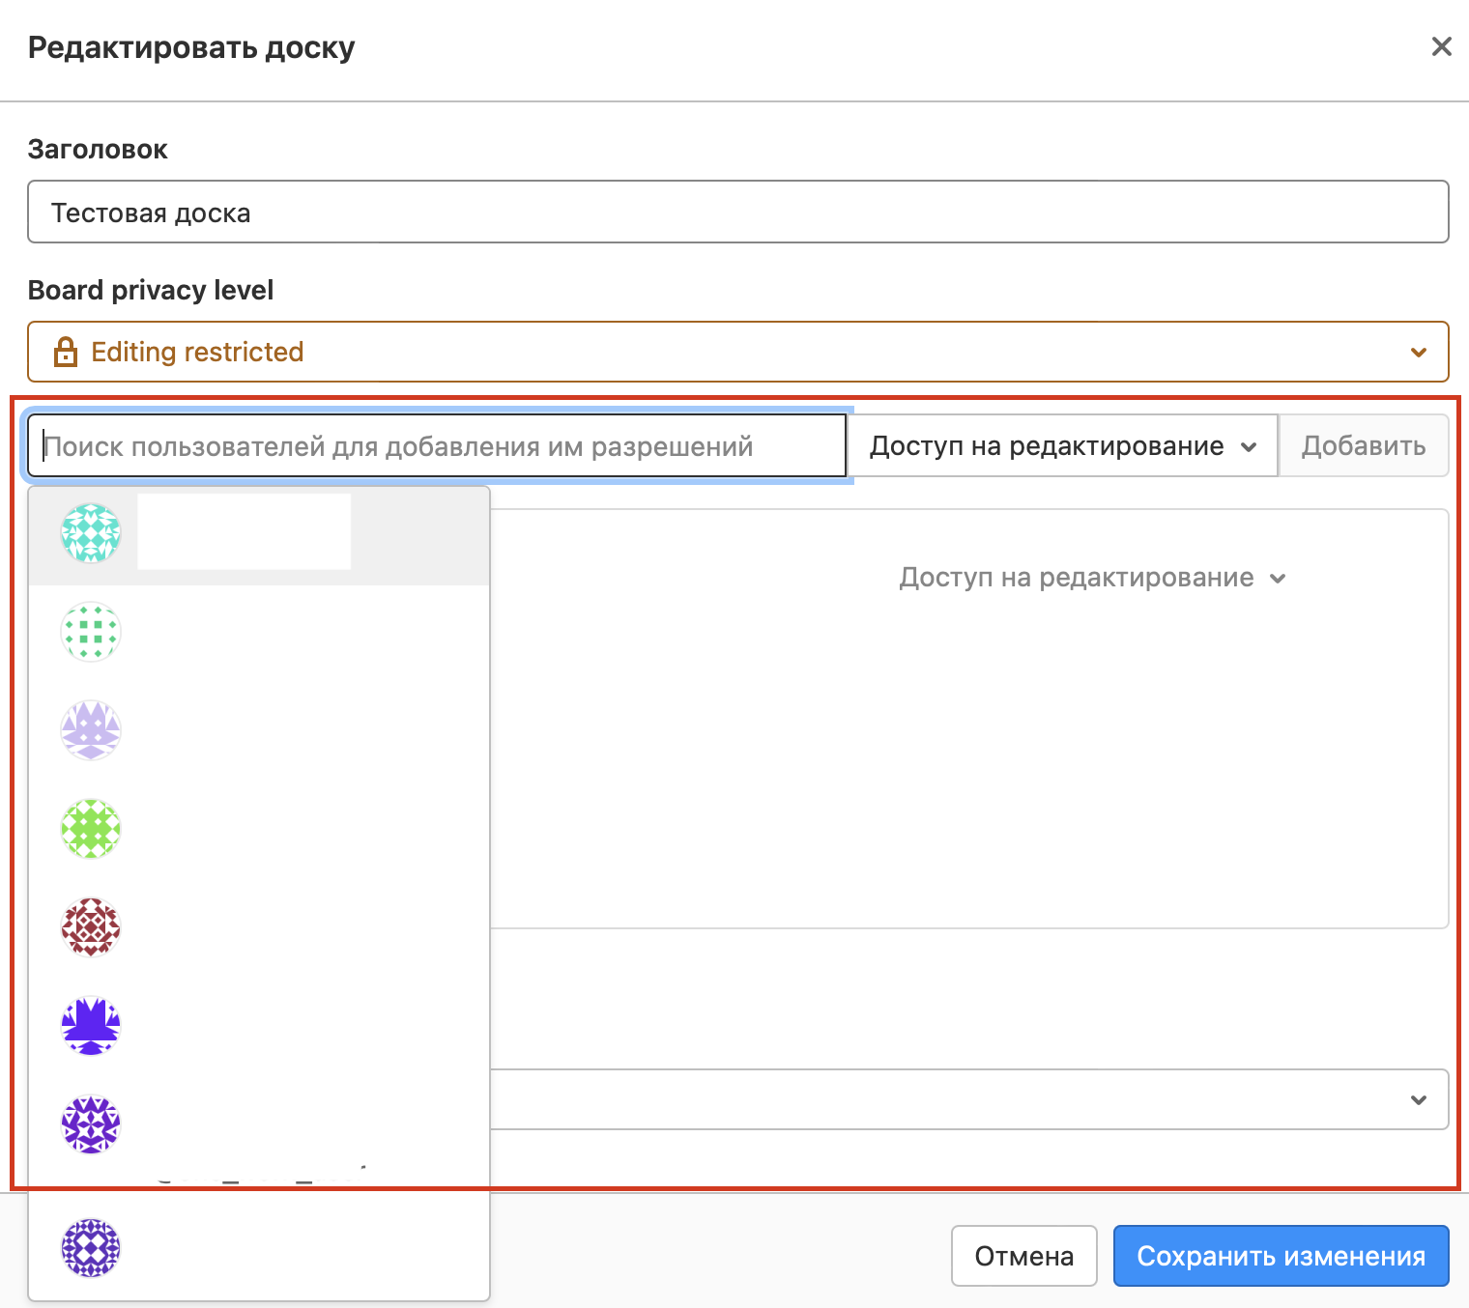1469x1308 pixels.
Task: Click the lock icon in privacy level
Action: [x=65, y=352]
